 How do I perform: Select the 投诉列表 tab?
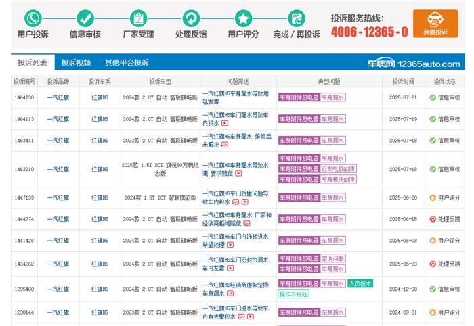click(x=33, y=62)
